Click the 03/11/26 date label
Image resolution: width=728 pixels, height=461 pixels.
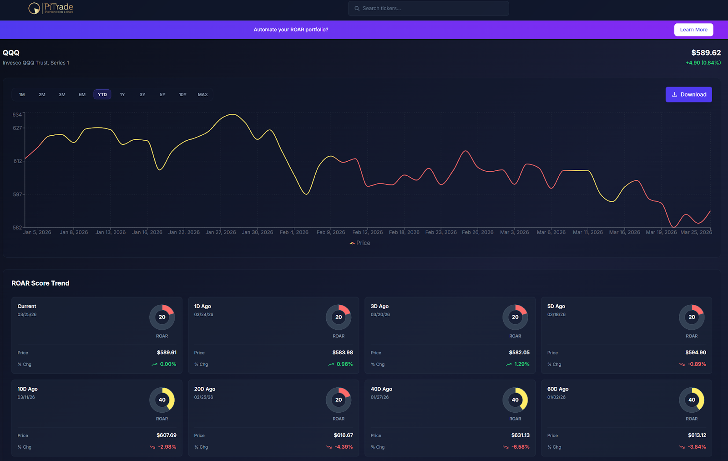point(26,398)
